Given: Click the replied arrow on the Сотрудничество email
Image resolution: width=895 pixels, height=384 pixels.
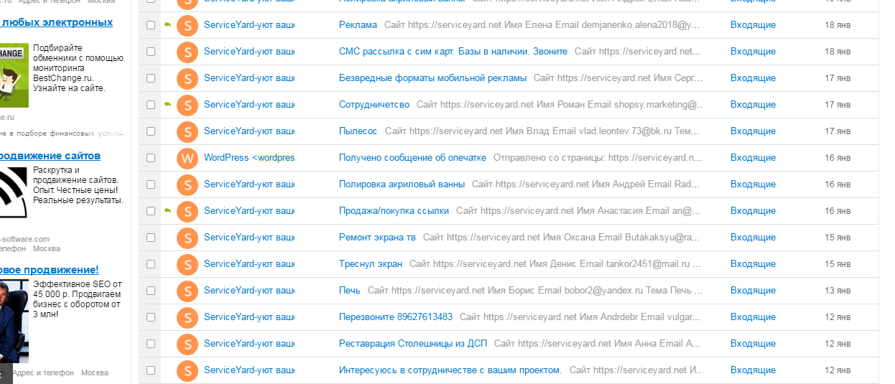Looking at the screenshot, I should coord(167,105).
